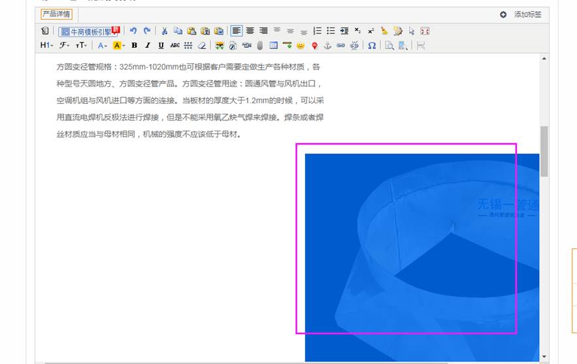The height and width of the screenshot is (364, 577).
Task: Click line starting 用直流电焊机反极法
Action: 190,118
